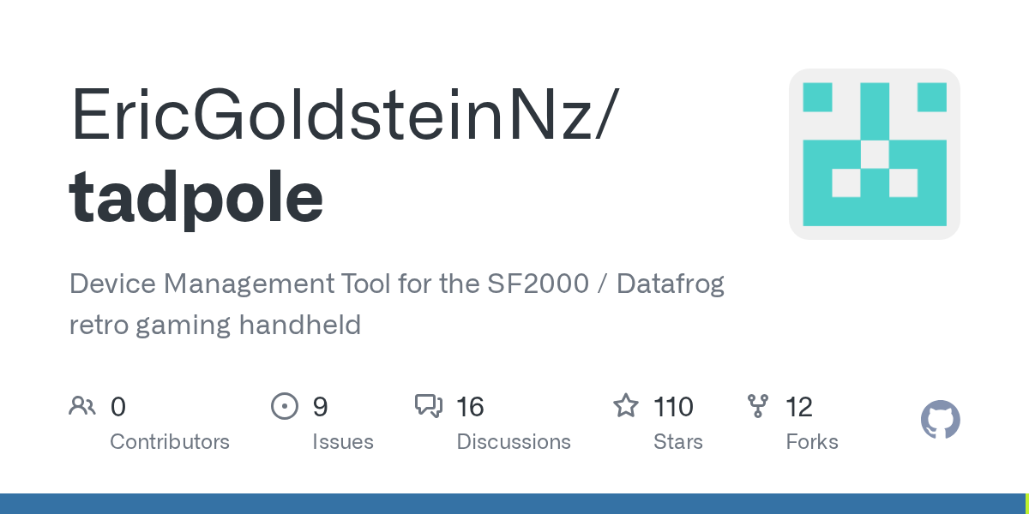Click the Forks branch icon

pos(758,406)
